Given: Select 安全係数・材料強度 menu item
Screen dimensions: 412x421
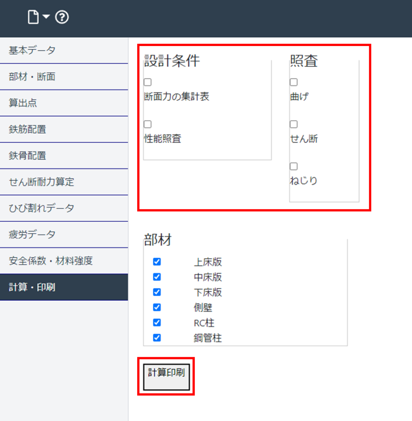Looking at the screenshot, I should coord(64,261).
